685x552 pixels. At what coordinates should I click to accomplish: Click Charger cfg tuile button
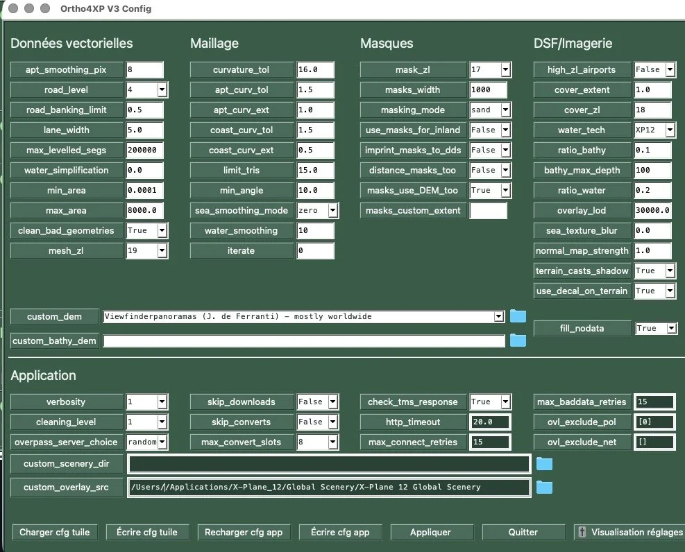coord(55,532)
